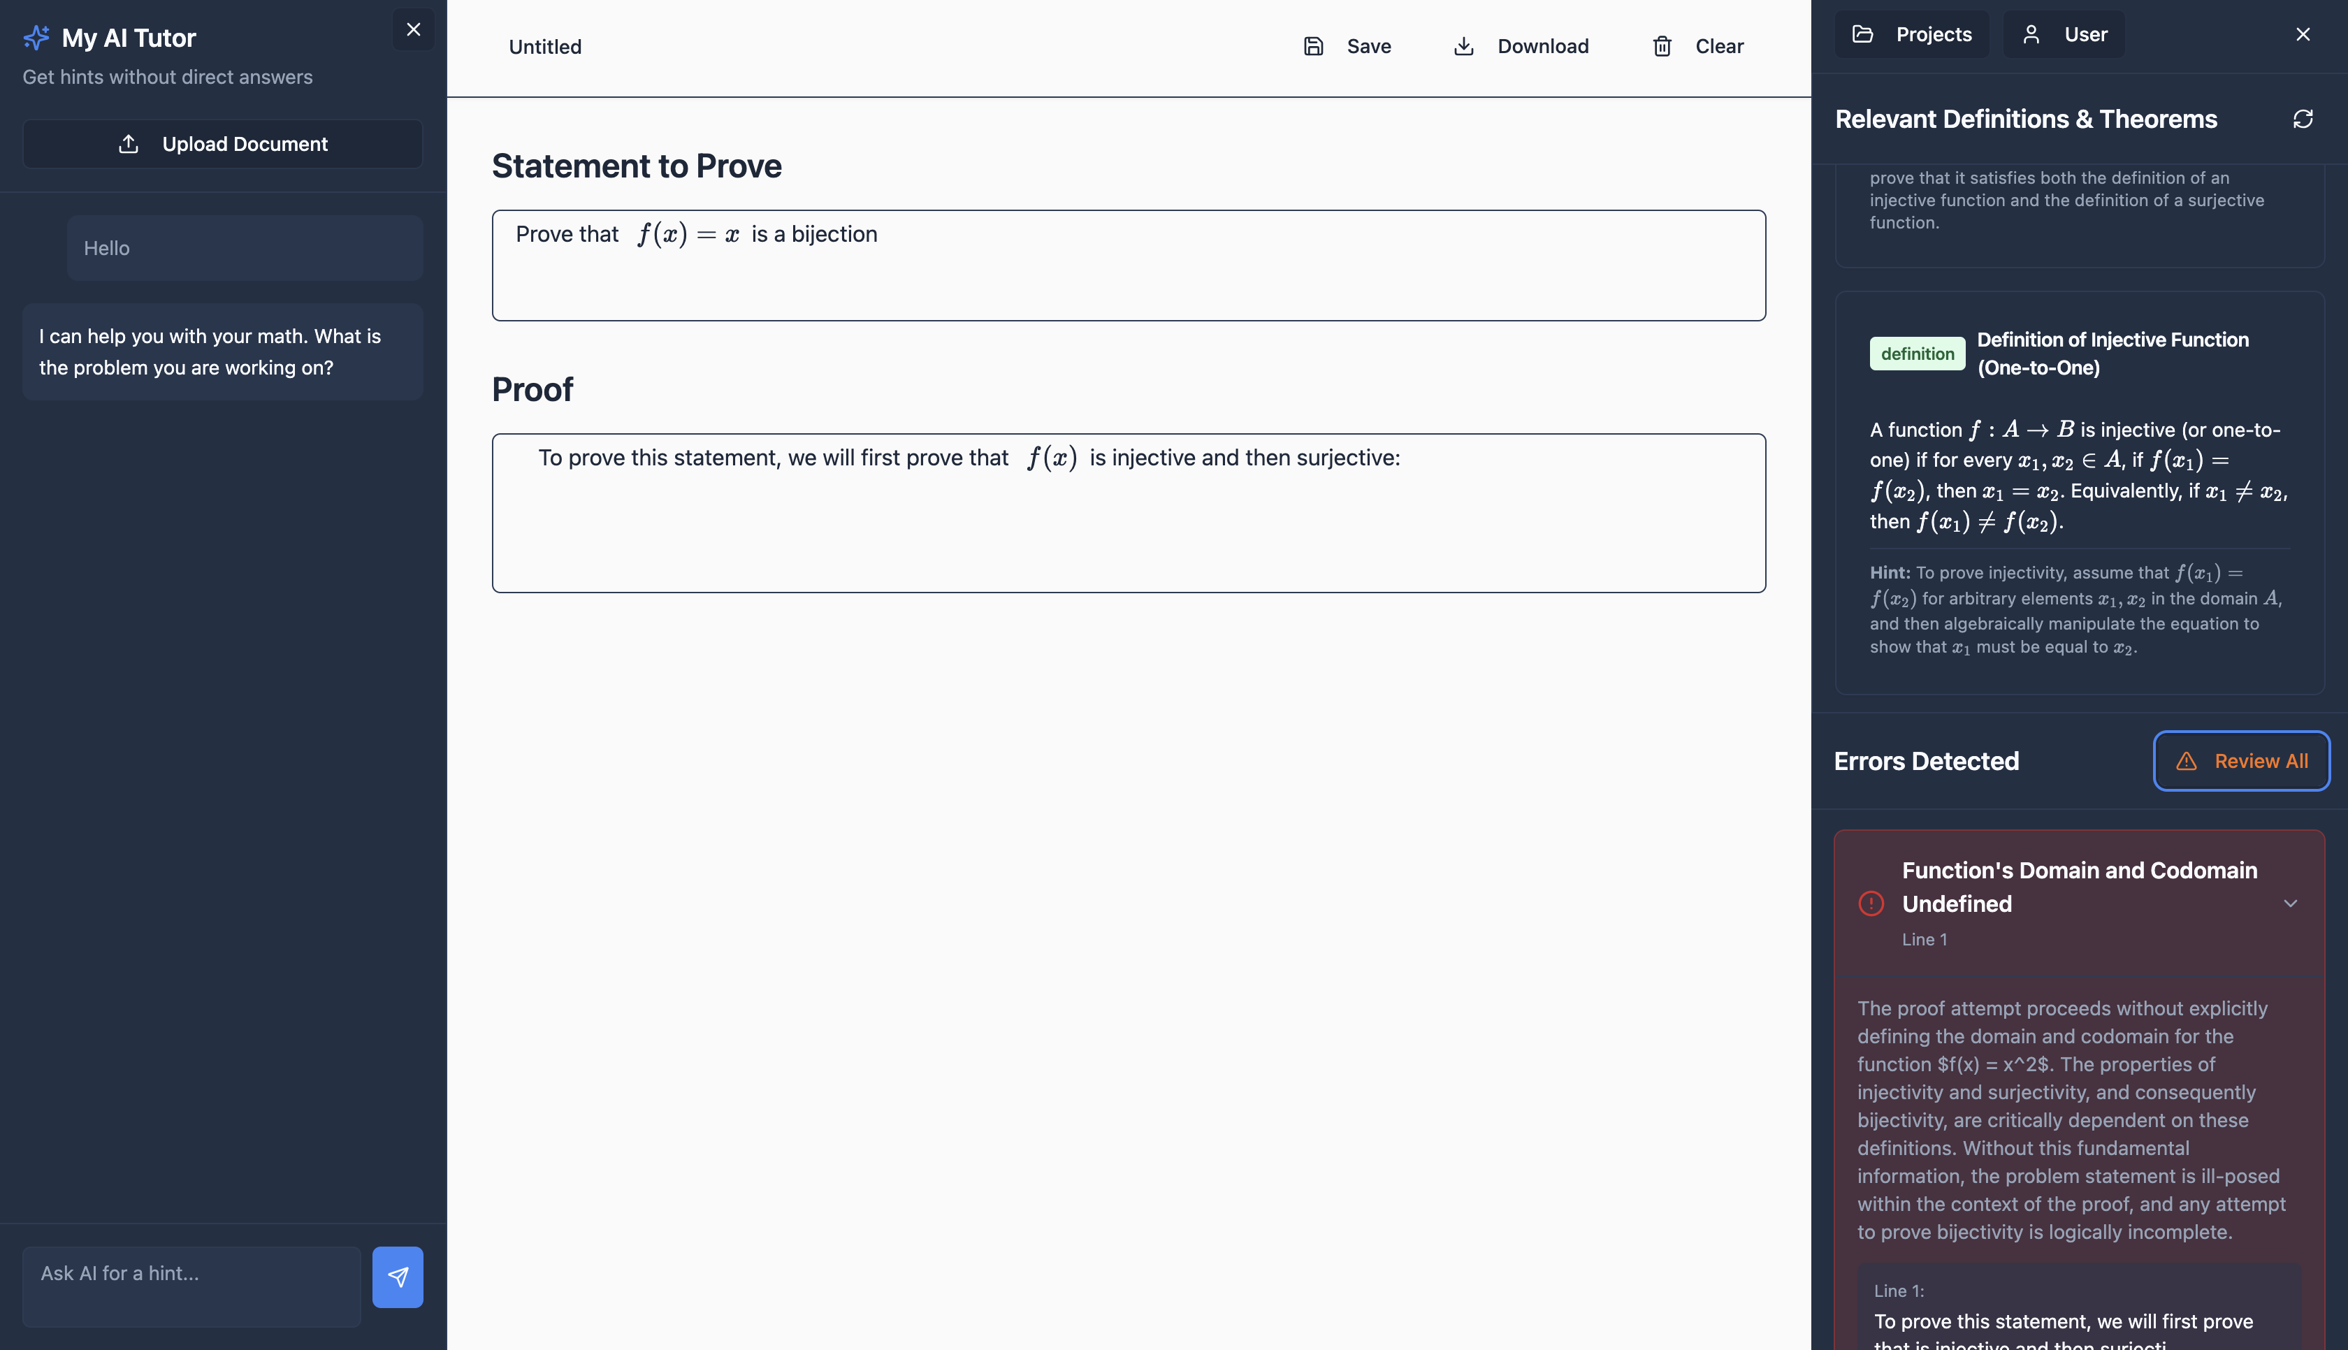Click the red error alert icon
Viewport: 2348px width, 1350px height.
point(1871,903)
